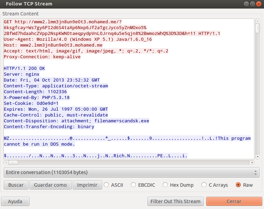Click the horizontal scrollbar left arrow
The width and height of the screenshot is (264, 209).
tap(6, 162)
